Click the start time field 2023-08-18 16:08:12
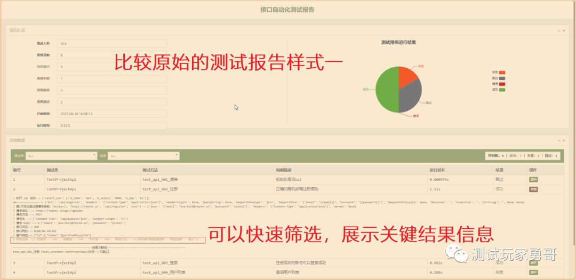This screenshot has width=576, height=280. tap(112, 114)
